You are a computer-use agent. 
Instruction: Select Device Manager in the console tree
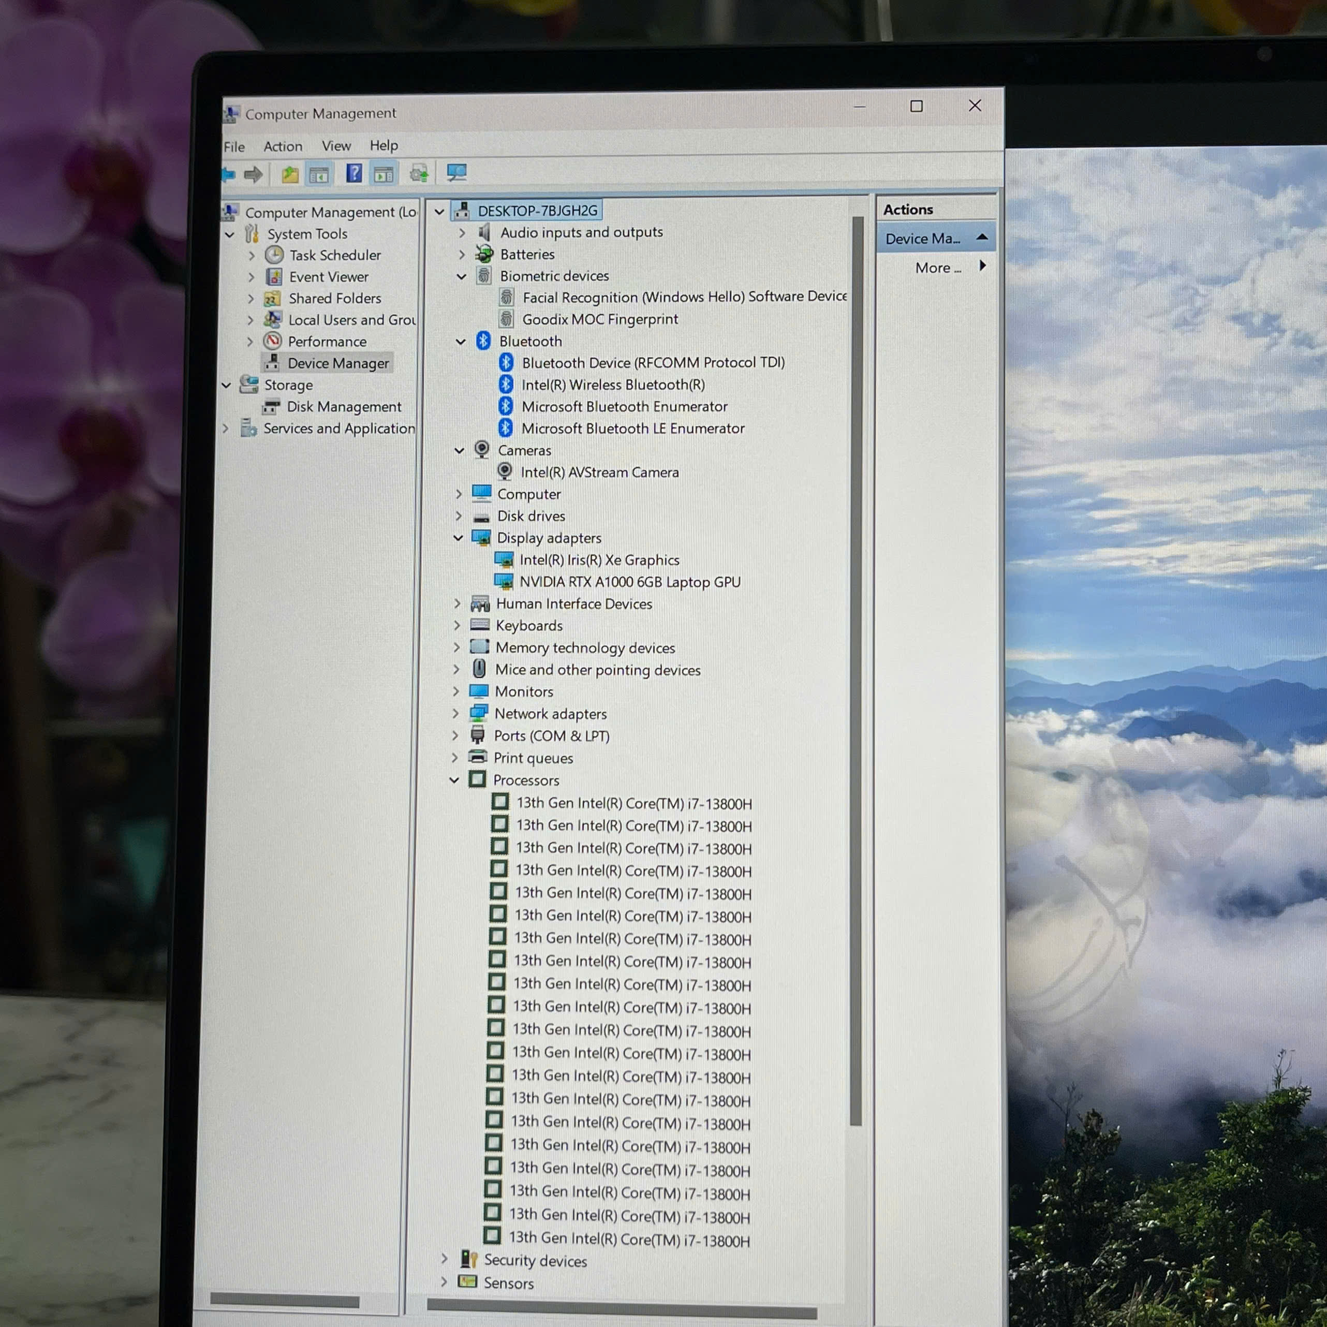338,363
